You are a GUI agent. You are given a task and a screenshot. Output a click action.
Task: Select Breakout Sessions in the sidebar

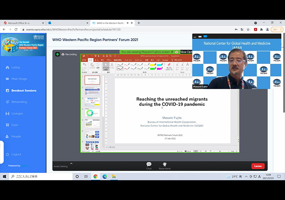pos(24,90)
